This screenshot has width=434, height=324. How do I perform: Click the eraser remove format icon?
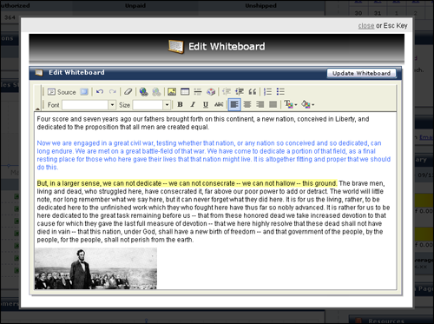click(x=128, y=92)
